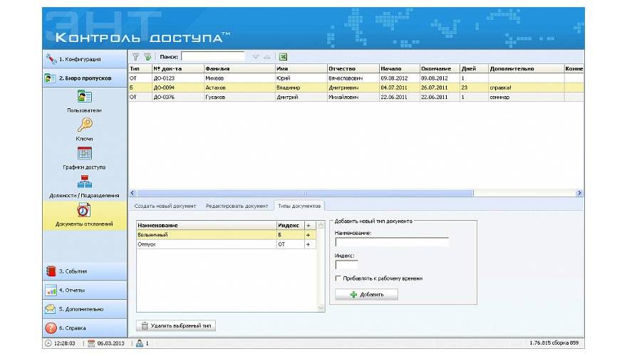Select the Отпуск row in types list
The height and width of the screenshot is (356, 627).
[x=205, y=244]
